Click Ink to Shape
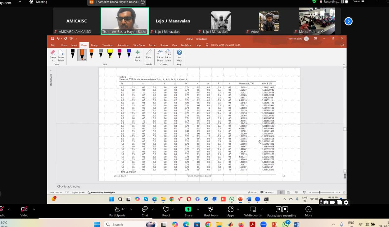 click(160, 56)
